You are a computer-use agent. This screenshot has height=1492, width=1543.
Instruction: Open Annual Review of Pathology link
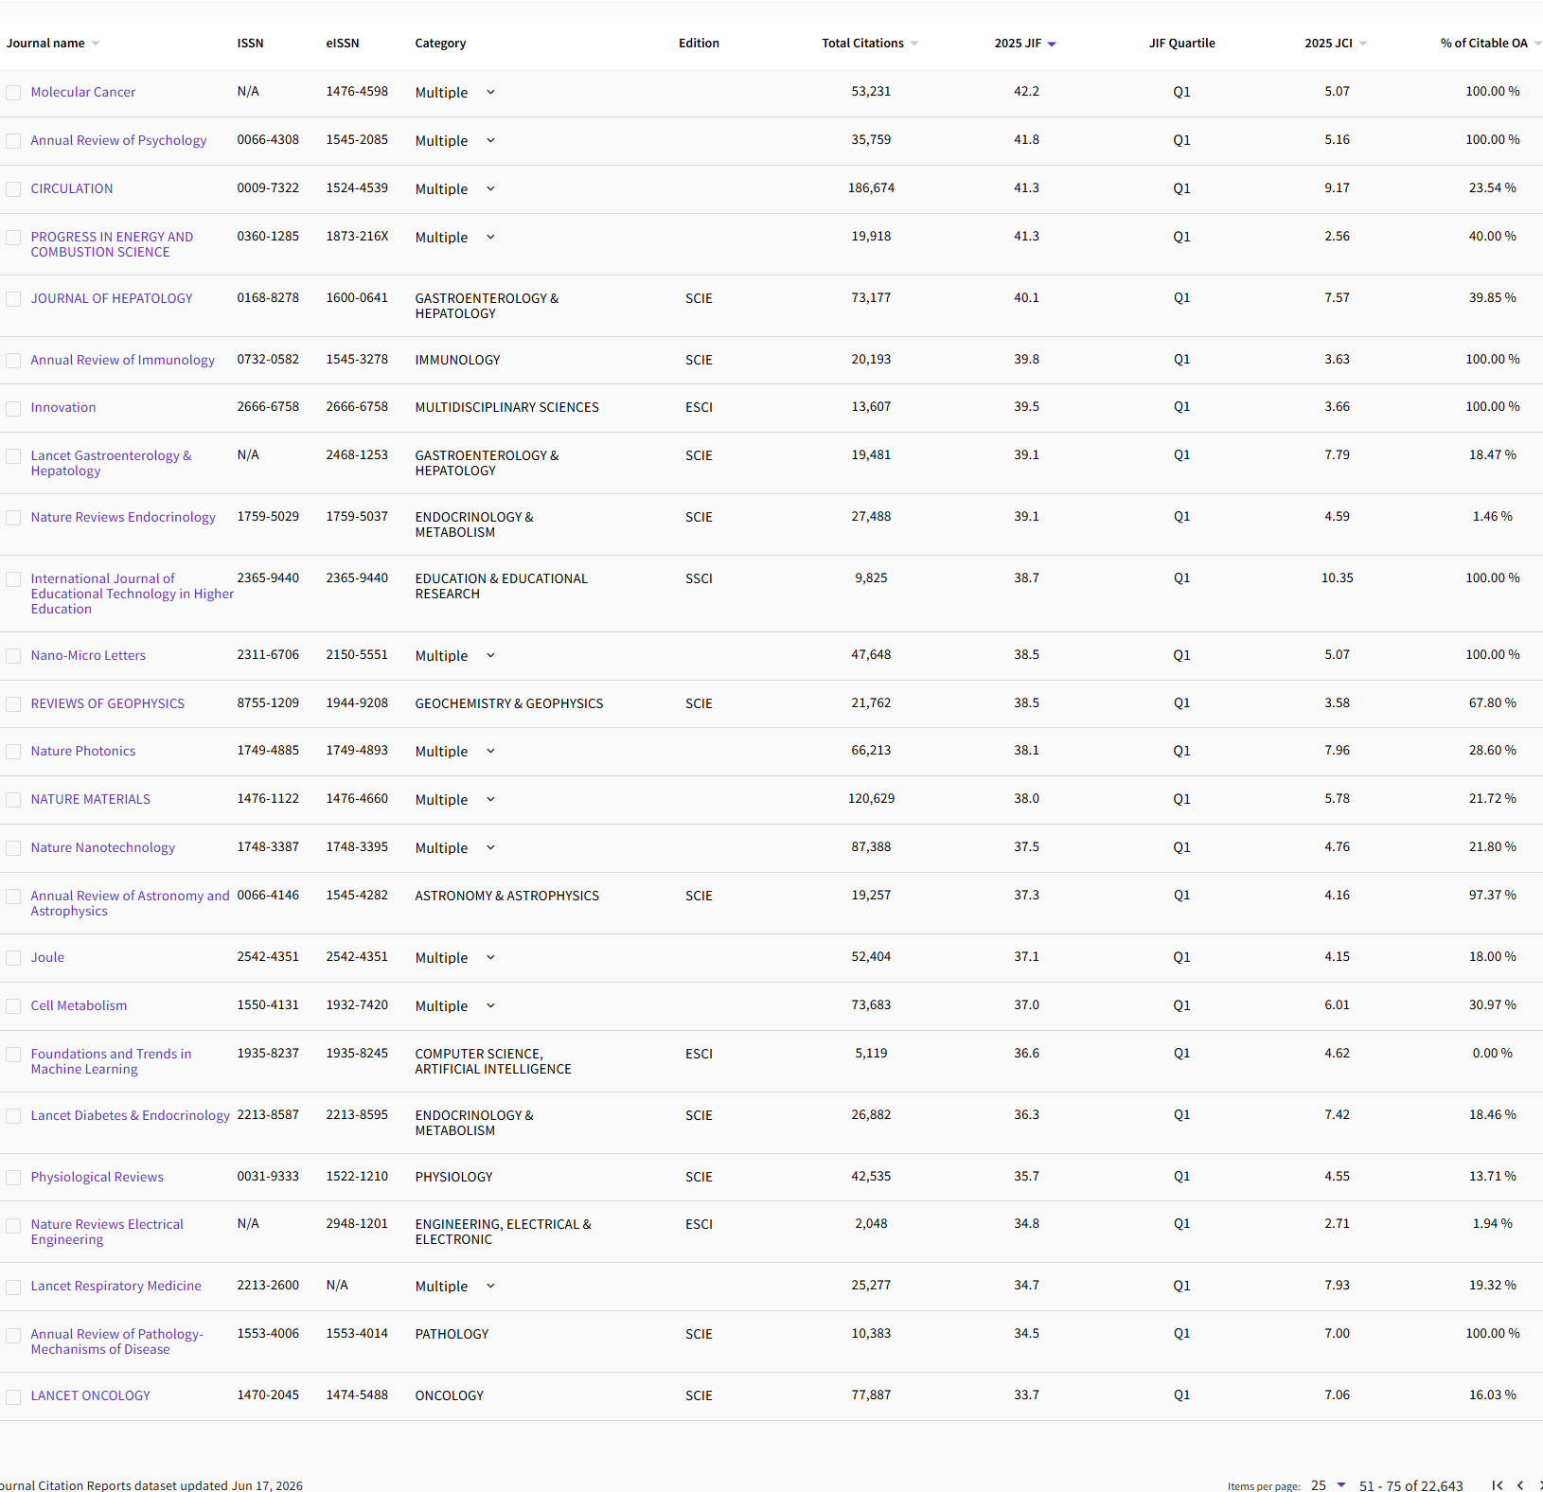coord(116,1342)
